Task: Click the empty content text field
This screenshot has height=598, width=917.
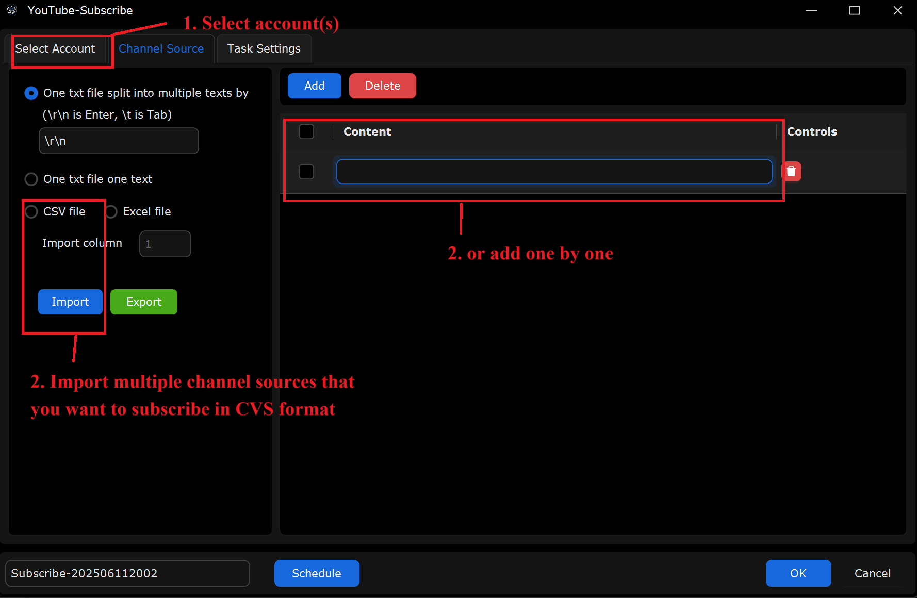Action: point(554,172)
